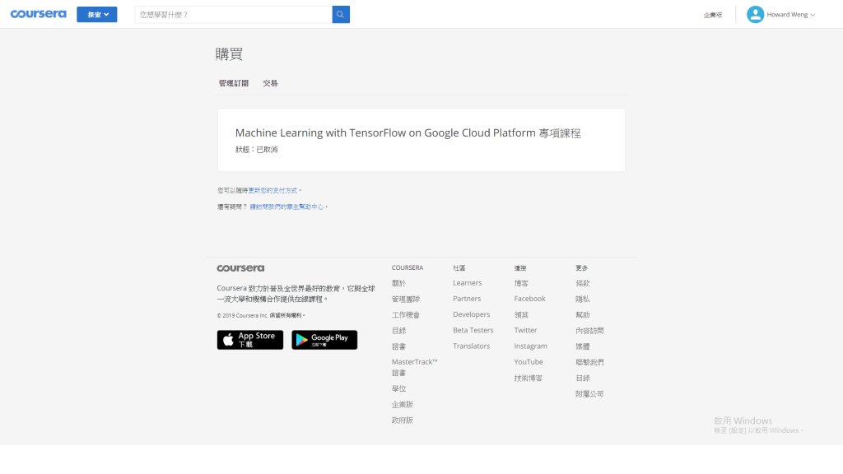Open the Facebook footer link
The width and height of the screenshot is (843, 474).
pyautogui.click(x=529, y=298)
